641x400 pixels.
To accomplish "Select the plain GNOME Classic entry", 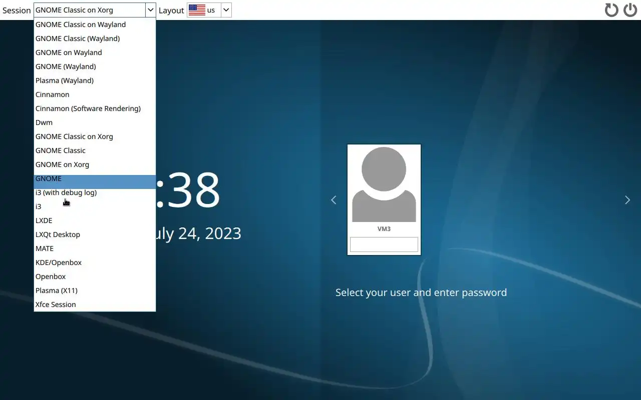I will pos(95,150).
